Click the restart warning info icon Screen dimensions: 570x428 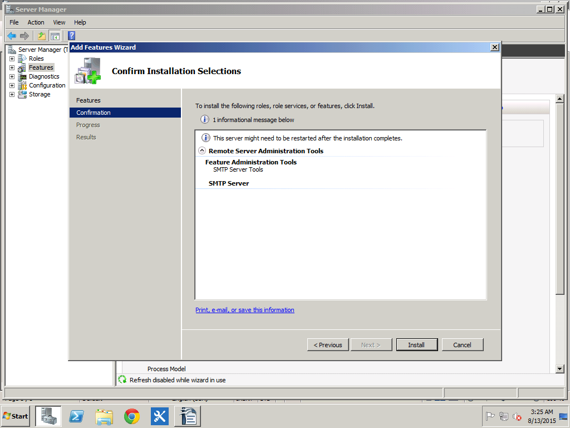[x=205, y=138]
